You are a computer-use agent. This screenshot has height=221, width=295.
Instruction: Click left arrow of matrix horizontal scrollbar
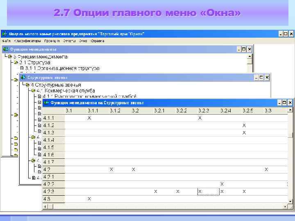45,207
